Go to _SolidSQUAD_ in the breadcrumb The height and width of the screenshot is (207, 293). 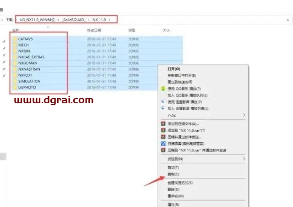[74, 20]
